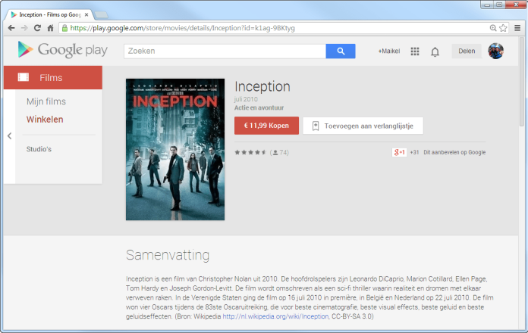This screenshot has height=333, width=528.
Task: Click the Google Play logo
Action: (x=63, y=50)
